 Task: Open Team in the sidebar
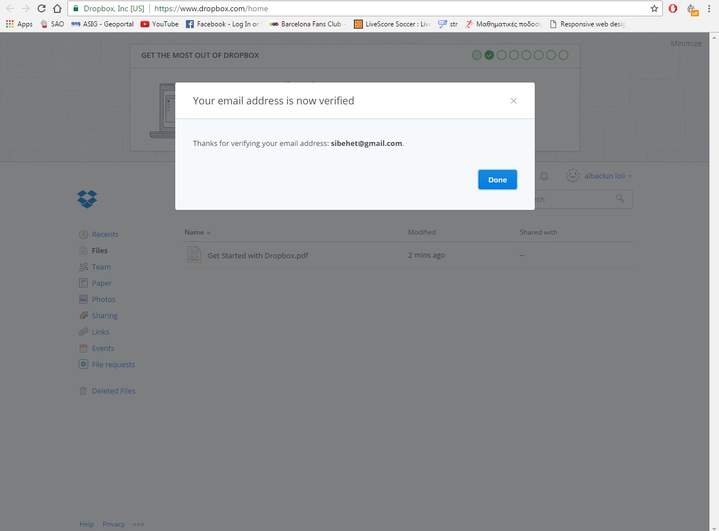[x=101, y=267]
